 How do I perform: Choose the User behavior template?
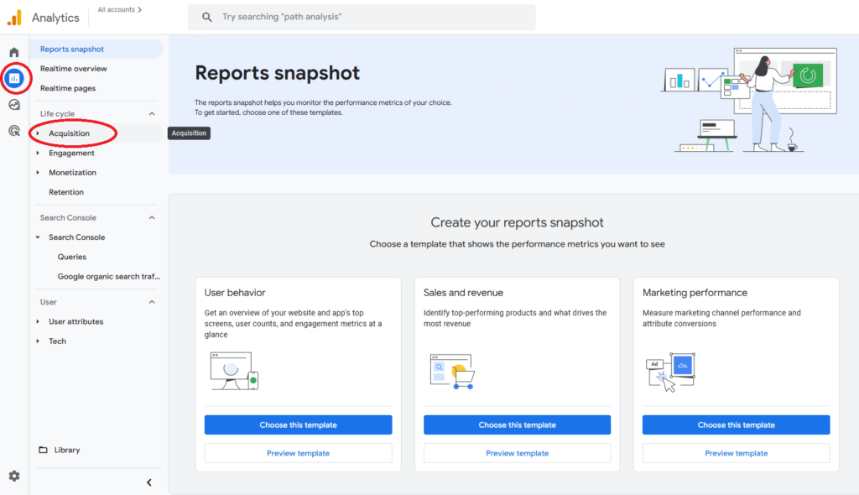[x=298, y=425]
